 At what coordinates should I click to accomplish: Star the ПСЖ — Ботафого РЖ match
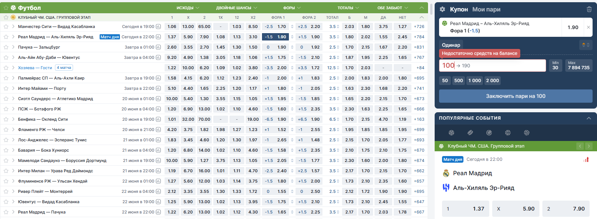click(x=6, y=109)
